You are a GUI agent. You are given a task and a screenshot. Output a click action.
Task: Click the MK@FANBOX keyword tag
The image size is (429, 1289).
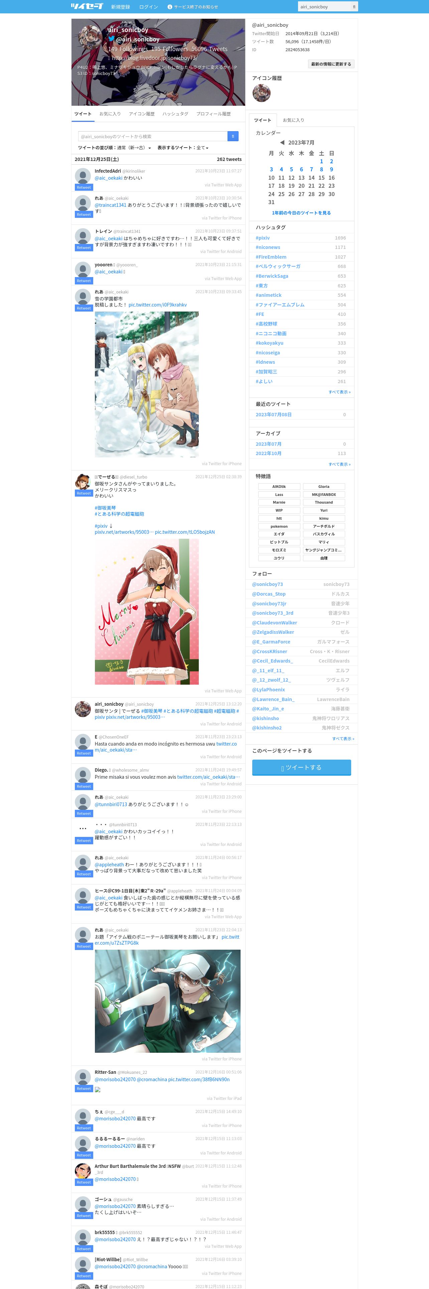324,494
